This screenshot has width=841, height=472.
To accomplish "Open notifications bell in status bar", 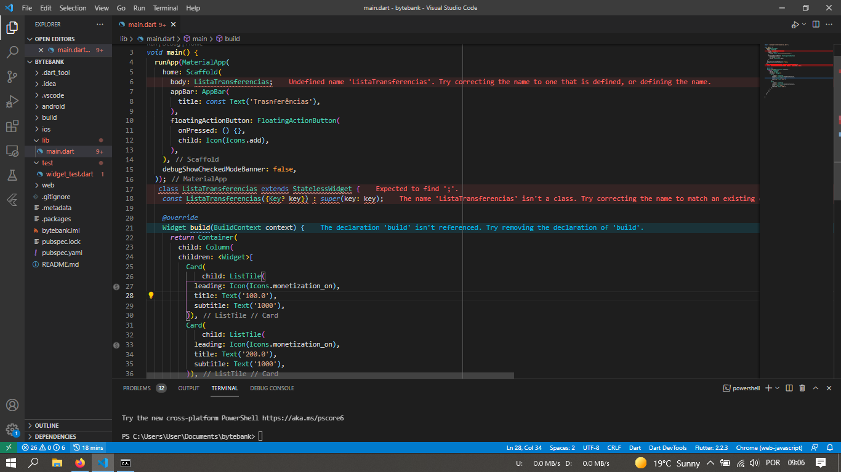I will 831,447.
